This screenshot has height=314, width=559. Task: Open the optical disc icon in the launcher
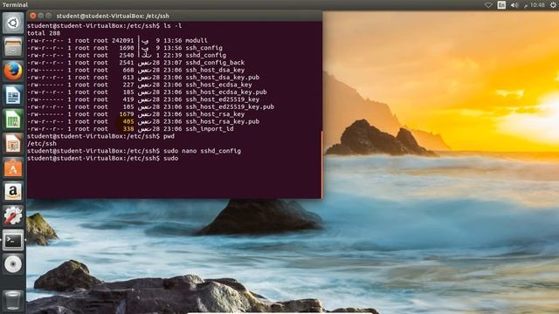[x=13, y=264]
